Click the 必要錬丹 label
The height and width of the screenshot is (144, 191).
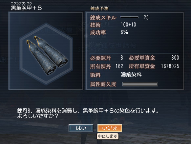tap(101, 58)
